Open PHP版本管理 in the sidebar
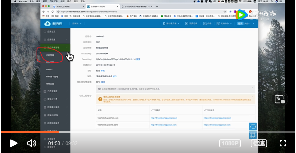Image resolution: width=296 pixels, height=153 pixels. pos(52,77)
